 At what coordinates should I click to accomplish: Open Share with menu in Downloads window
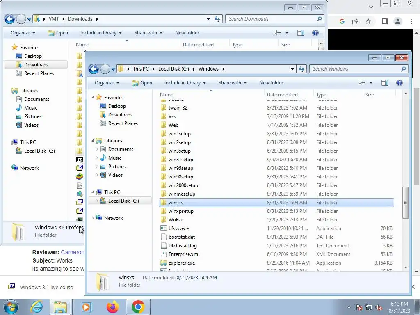click(148, 33)
